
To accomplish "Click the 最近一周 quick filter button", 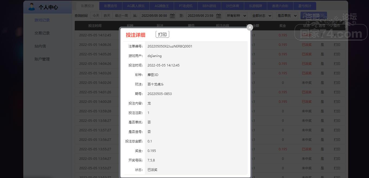I will pyautogui.click(x=121, y=16).
